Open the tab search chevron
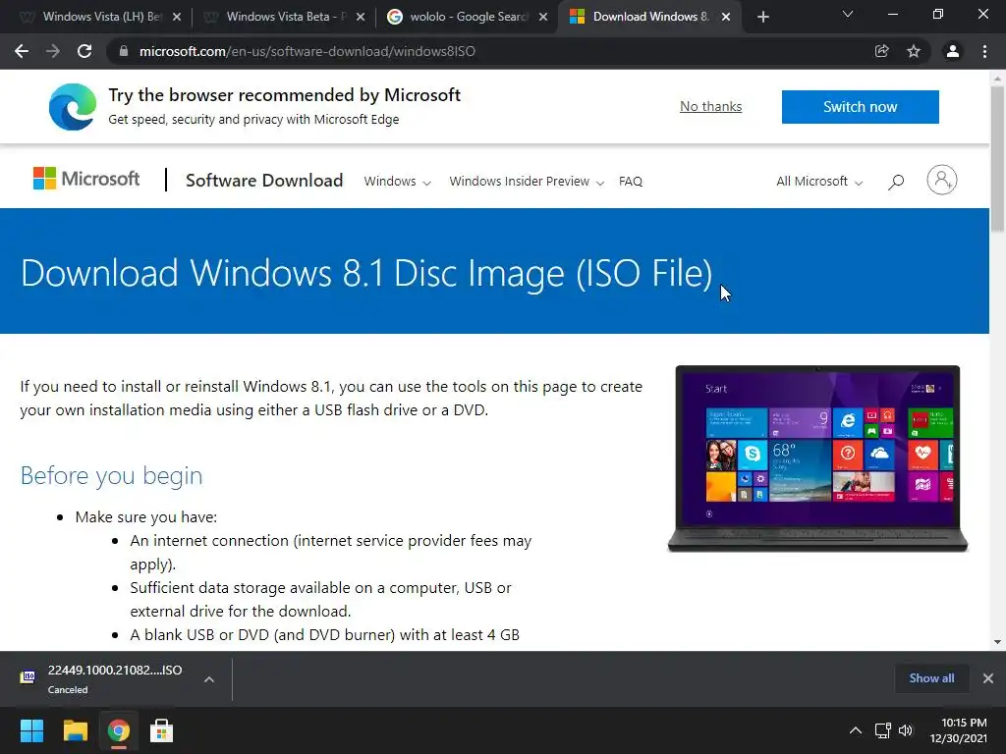This screenshot has width=1006, height=754. [848, 14]
